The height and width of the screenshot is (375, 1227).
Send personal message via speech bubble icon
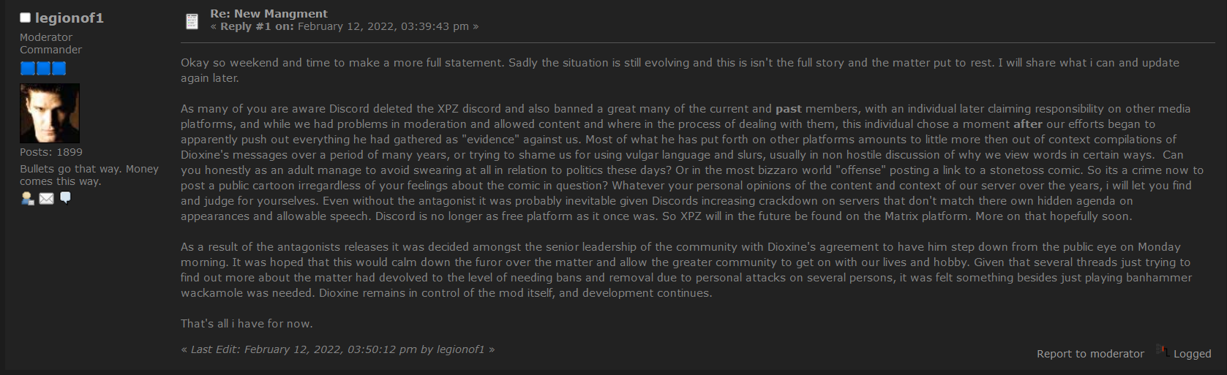[x=65, y=198]
